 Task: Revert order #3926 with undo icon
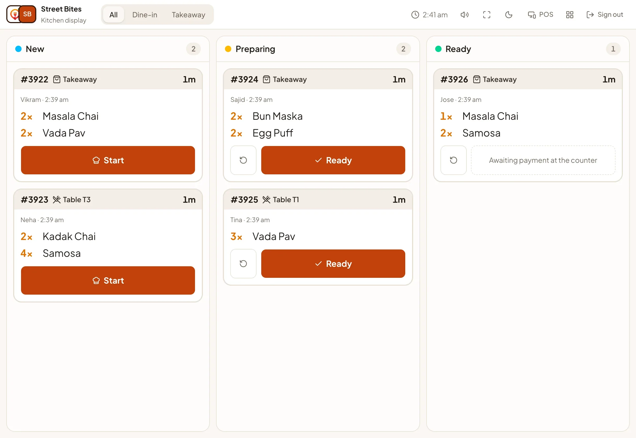coord(453,160)
